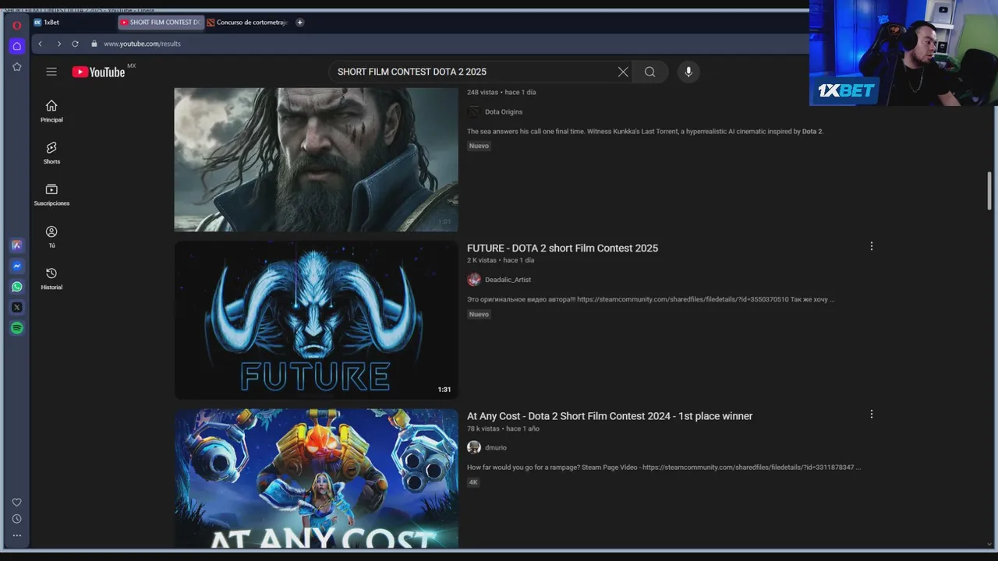
Task: Click Nuevo badge under FUTURE video description
Action: [x=479, y=314]
